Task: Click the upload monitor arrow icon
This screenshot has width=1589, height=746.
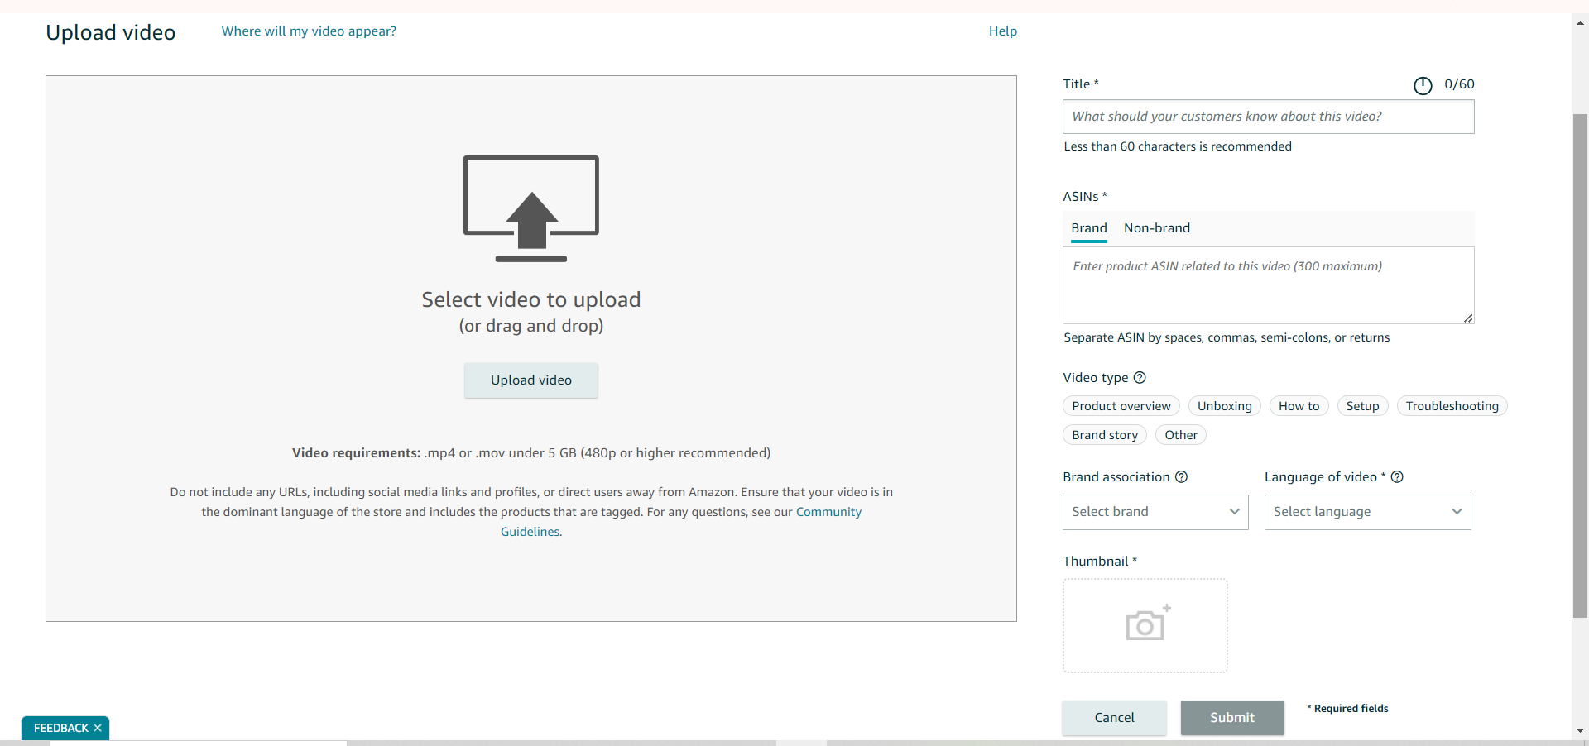Action: pyautogui.click(x=530, y=208)
